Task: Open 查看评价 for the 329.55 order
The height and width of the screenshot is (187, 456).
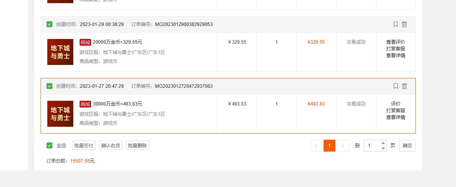Action: (396, 42)
